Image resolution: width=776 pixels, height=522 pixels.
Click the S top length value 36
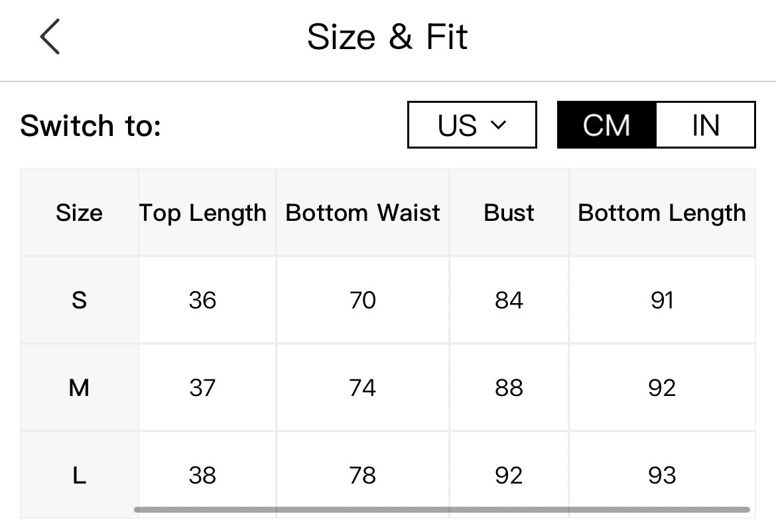202,300
